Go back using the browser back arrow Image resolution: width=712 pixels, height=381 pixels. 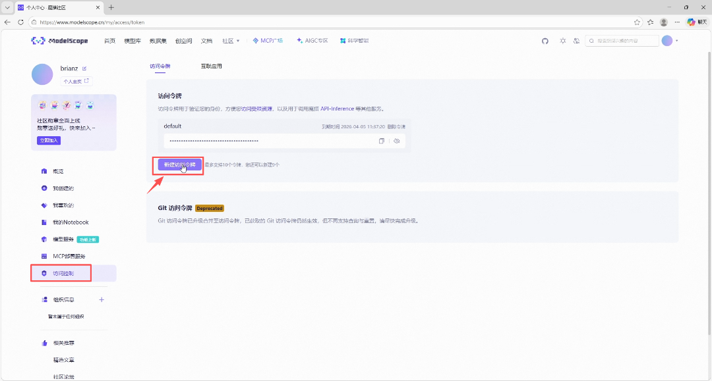click(x=7, y=22)
